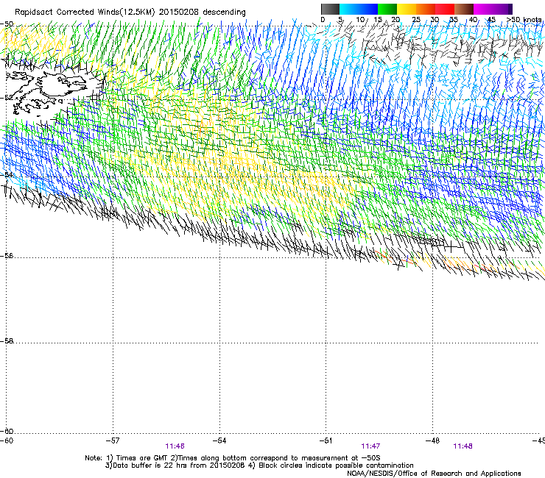Viewport: 545px width, 478px height.
Task: Click the magenta 40-45 knots legend swatch
Action: click(483, 9)
